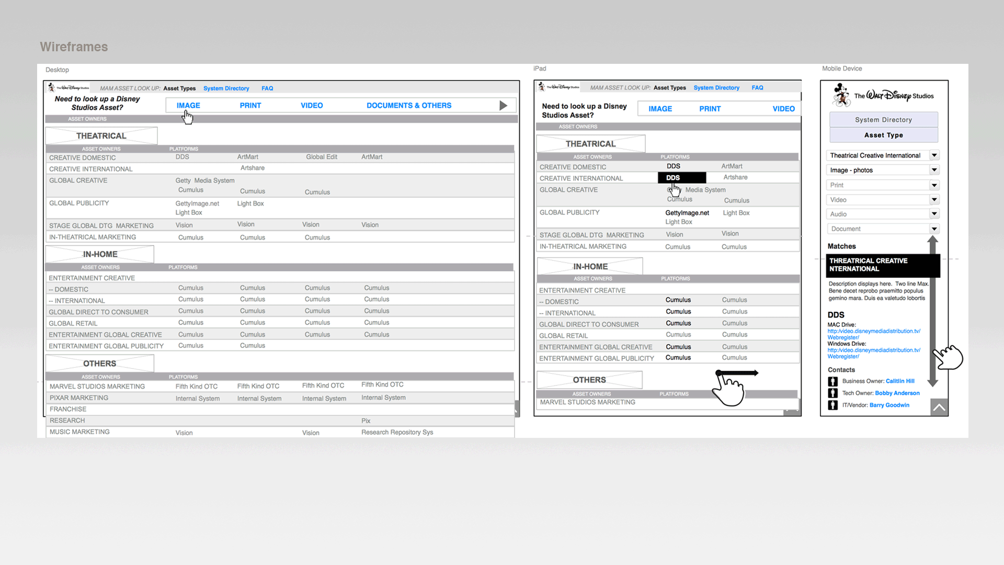Click the Disney logo in the Desktop wireframe header
Viewport: 1004px width, 565px height.
[x=69, y=88]
